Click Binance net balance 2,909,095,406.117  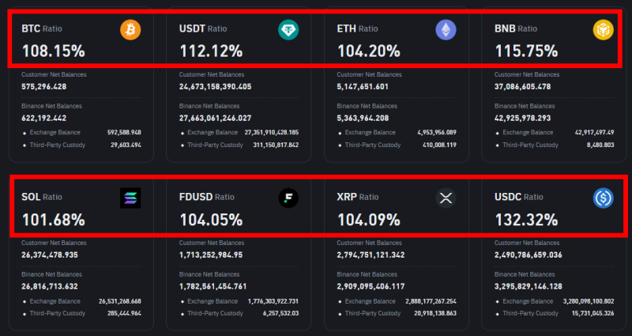371,286
